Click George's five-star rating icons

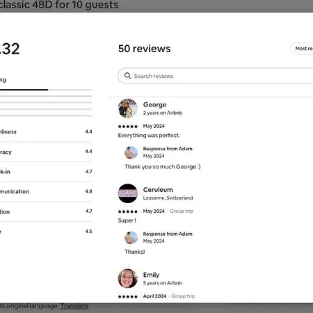[128, 127]
